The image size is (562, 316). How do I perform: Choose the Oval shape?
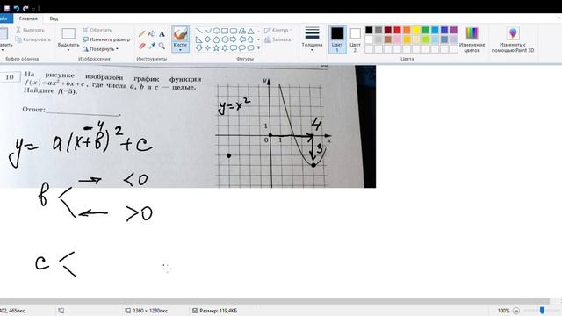coord(216,32)
